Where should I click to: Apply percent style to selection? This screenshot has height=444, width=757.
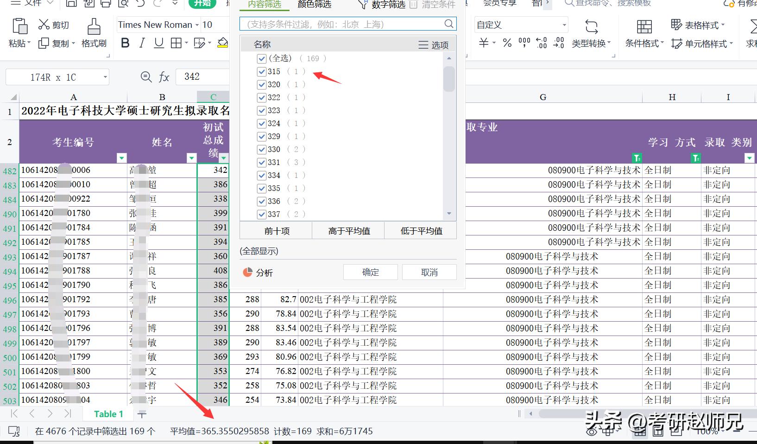point(507,43)
